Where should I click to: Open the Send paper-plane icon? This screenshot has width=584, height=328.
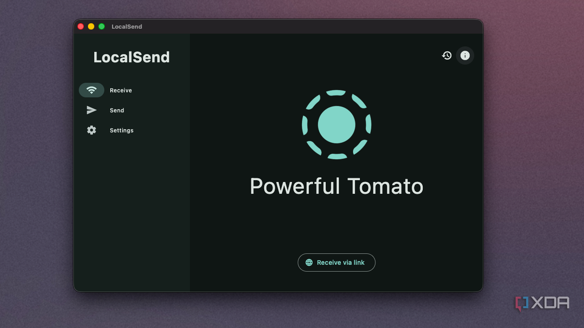92,110
